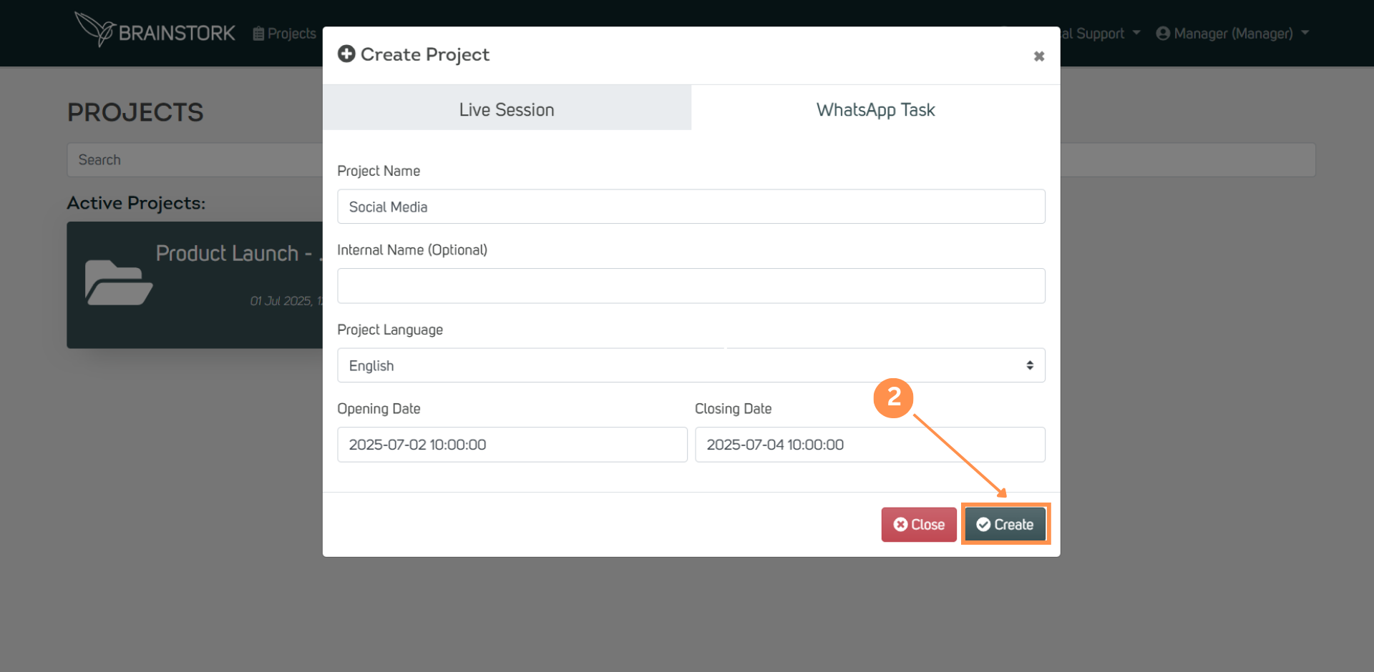
Task: Click the Project Language label
Action: tap(390, 330)
